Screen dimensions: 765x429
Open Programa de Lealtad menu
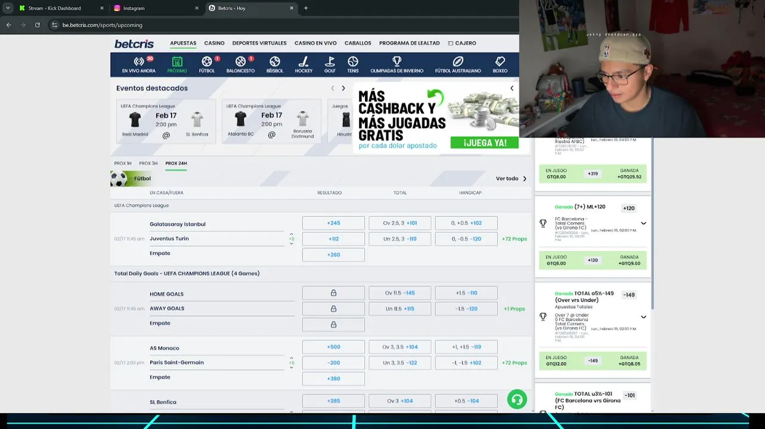(x=409, y=43)
